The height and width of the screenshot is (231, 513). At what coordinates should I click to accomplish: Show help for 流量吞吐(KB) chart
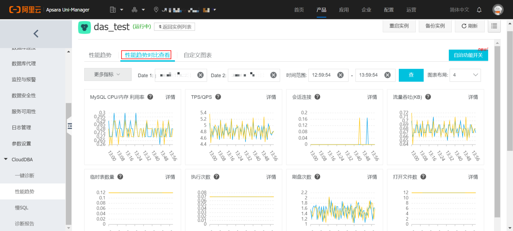428,97
